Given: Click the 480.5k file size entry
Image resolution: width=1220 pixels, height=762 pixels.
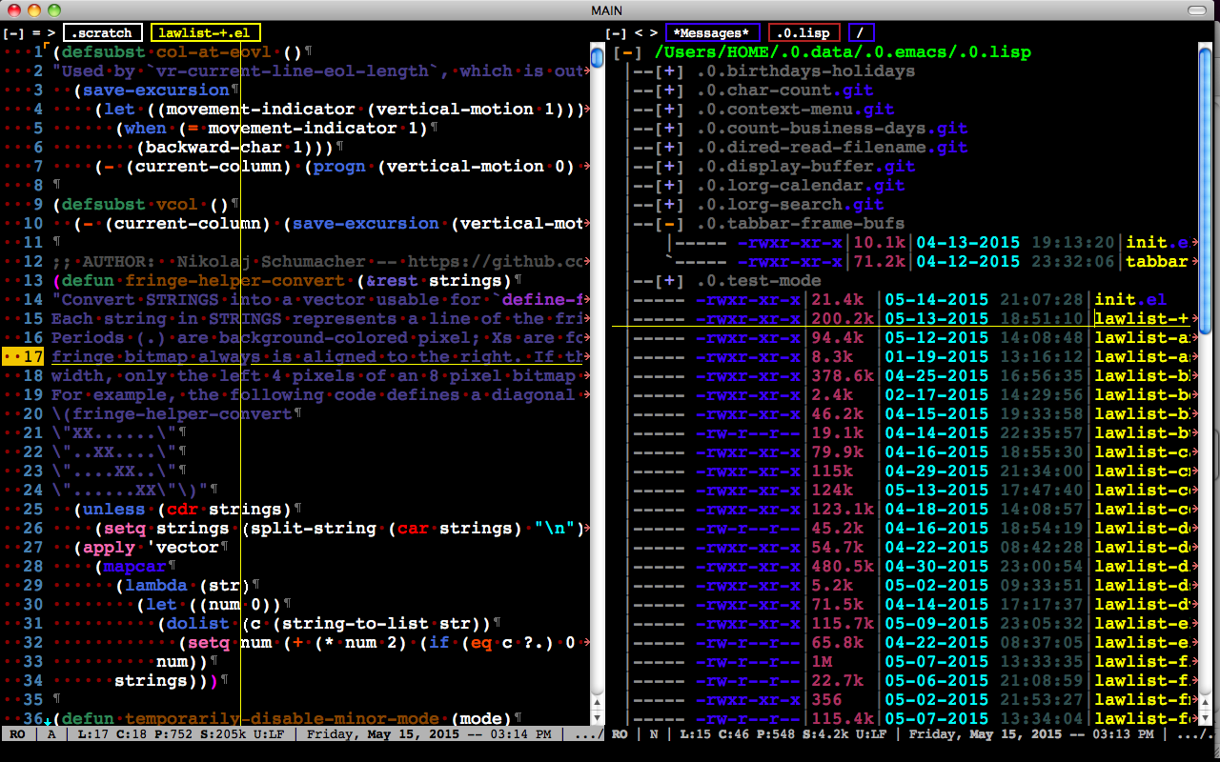Looking at the screenshot, I should (x=844, y=567).
